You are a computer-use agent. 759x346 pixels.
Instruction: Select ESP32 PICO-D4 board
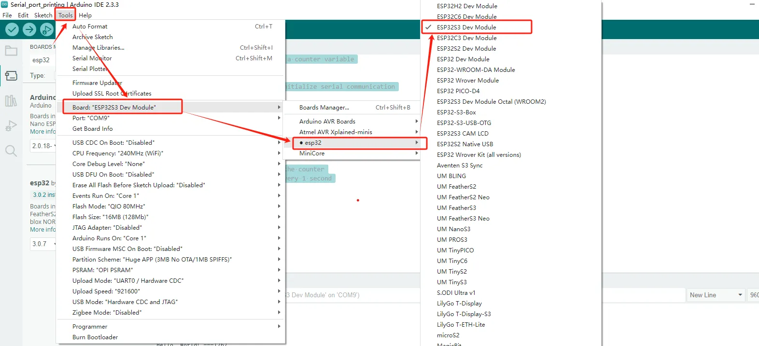coord(511,91)
